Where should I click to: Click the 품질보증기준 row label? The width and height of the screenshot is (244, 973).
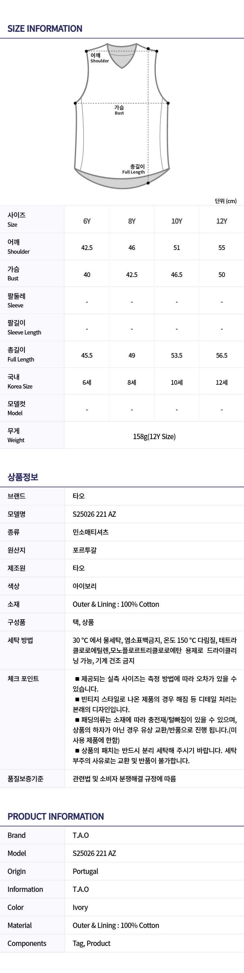[26, 778]
